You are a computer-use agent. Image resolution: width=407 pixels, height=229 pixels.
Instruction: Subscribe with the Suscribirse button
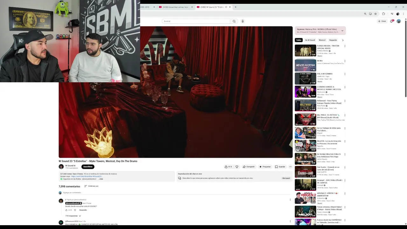[x=88, y=167]
